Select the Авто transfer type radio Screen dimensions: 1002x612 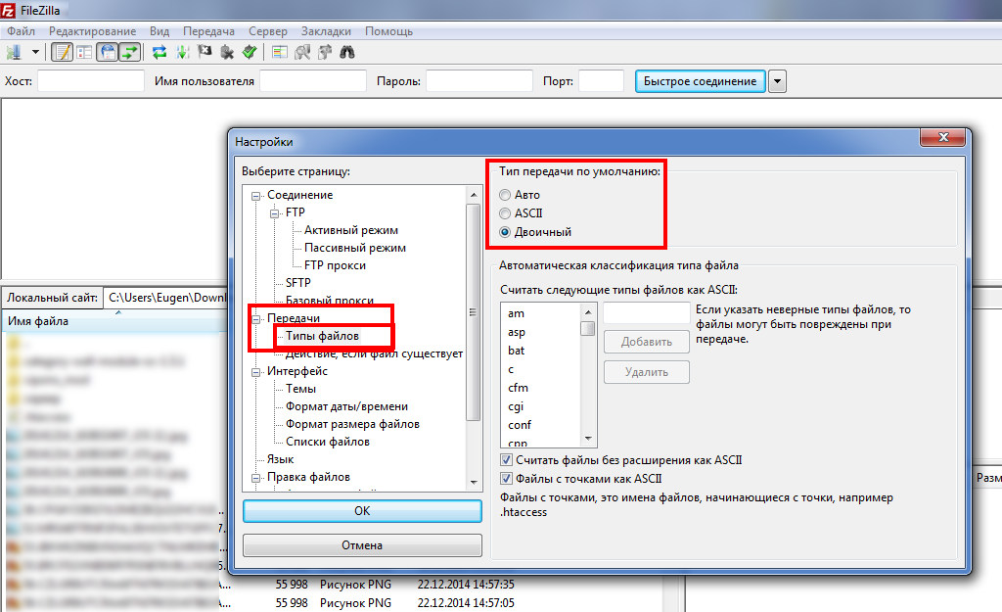pos(505,195)
